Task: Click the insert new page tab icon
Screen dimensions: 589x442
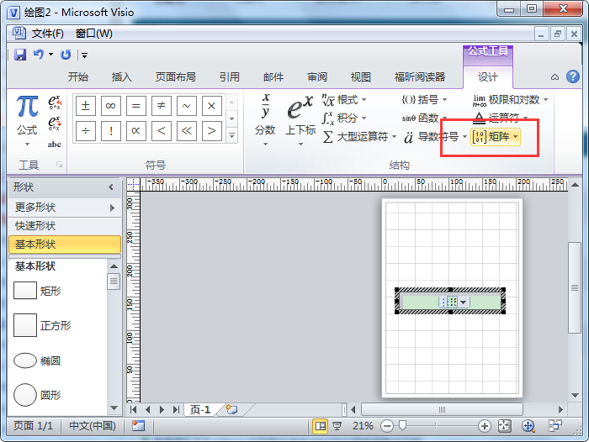Action: 231,409
